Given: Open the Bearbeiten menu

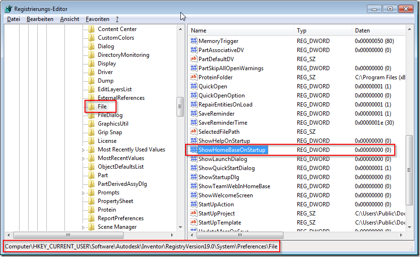Looking at the screenshot, I should (x=40, y=19).
